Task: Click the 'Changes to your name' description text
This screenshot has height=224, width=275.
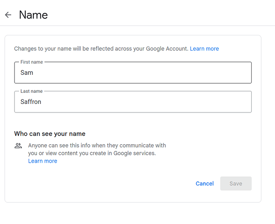Action: pos(101,49)
